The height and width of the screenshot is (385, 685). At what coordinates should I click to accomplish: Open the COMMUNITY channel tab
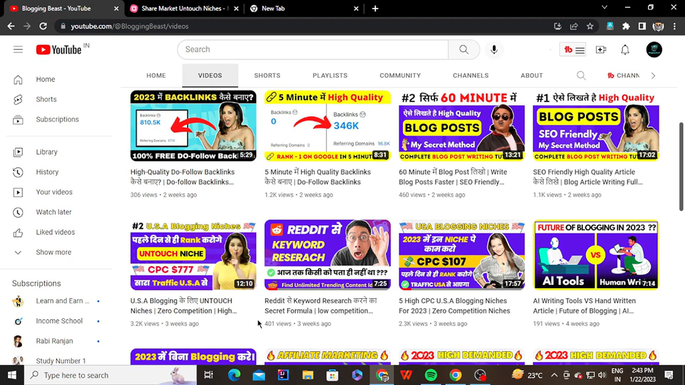point(400,76)
